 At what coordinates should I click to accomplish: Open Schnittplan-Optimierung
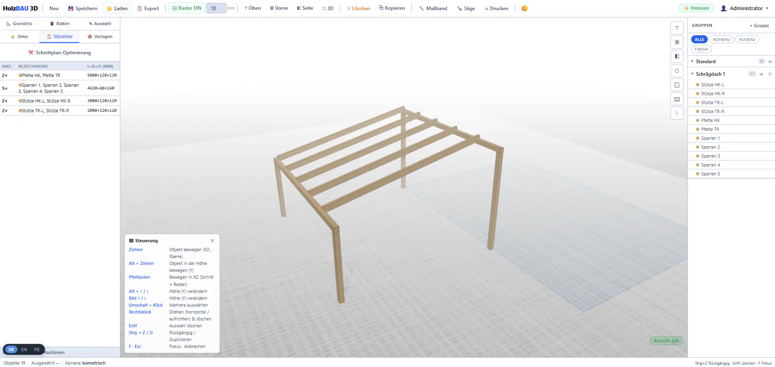coord(60,53)
